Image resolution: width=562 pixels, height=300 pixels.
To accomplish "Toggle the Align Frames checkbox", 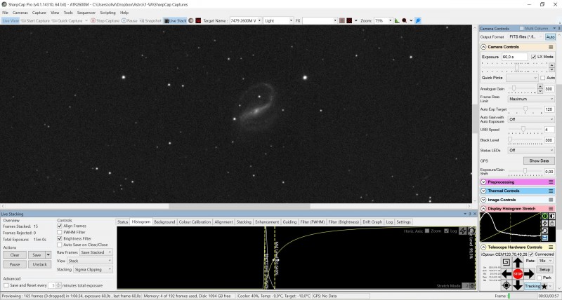I will click(60, 226).
